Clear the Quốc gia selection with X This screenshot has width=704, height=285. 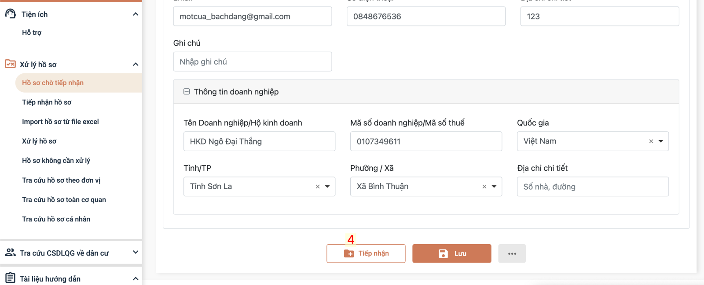click(651, 141)
